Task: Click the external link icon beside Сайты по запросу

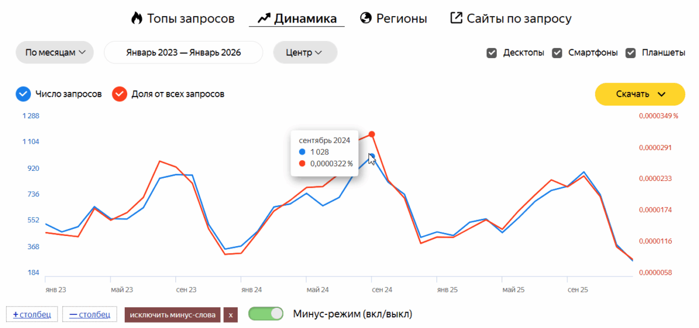Action: (x=456, y=18)
